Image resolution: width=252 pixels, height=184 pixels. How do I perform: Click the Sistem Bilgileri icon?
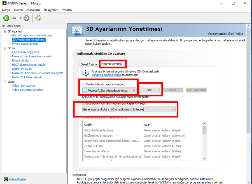(6, 179)
